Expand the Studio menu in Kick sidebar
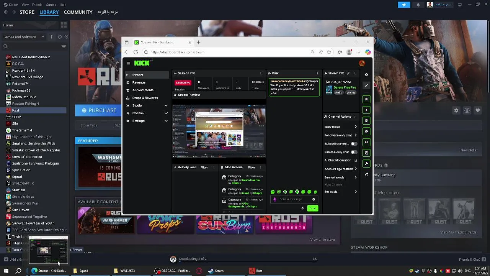 166,105
